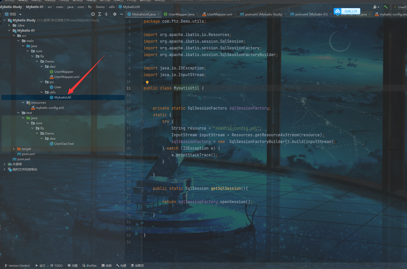407x269 pixels.
Task: Click the yellow light bulb intention icon
Action: [147, 82]
